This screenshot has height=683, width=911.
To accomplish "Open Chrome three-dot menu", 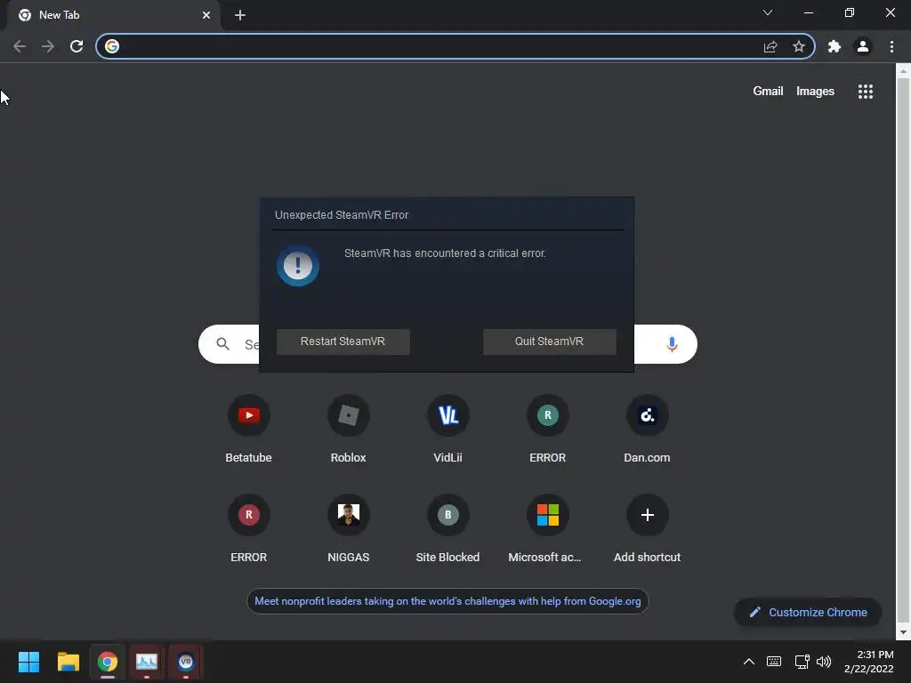I will (891, 46).
